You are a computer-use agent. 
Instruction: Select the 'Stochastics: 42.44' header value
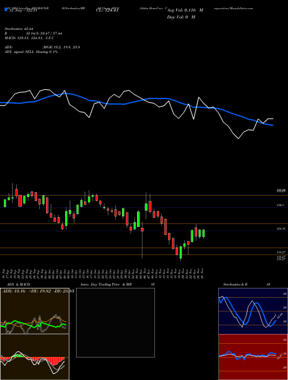tap(18, 29)
